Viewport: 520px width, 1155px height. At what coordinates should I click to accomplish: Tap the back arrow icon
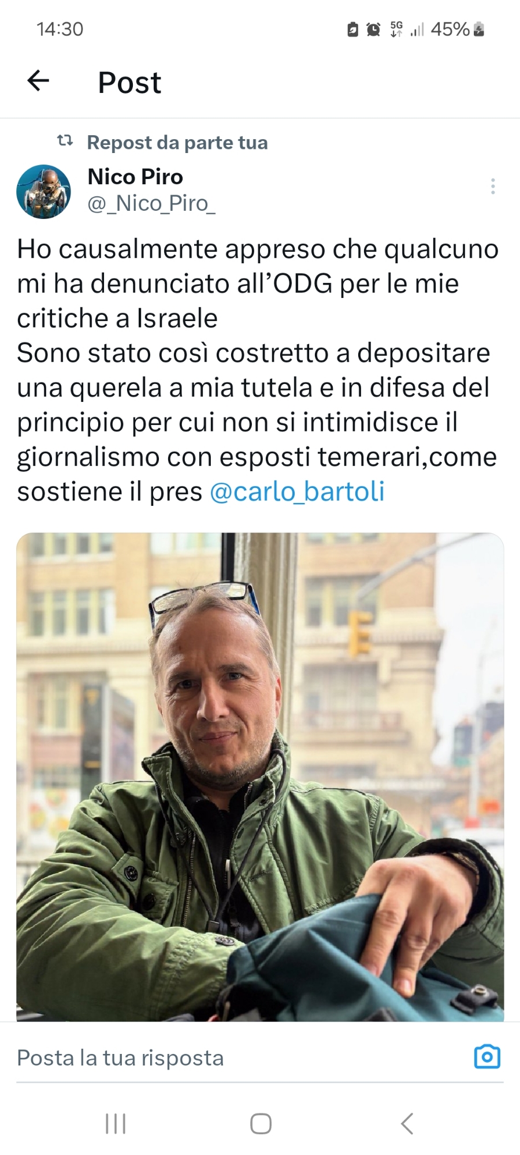pos(38,80)
